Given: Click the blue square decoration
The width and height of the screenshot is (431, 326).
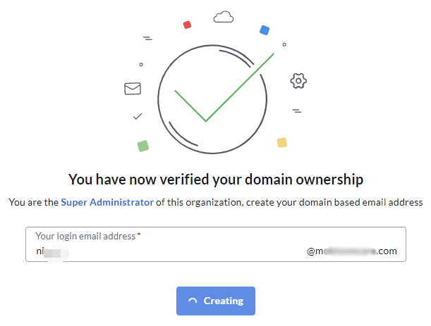Looking at the screenshot, I should click(265, 30).
